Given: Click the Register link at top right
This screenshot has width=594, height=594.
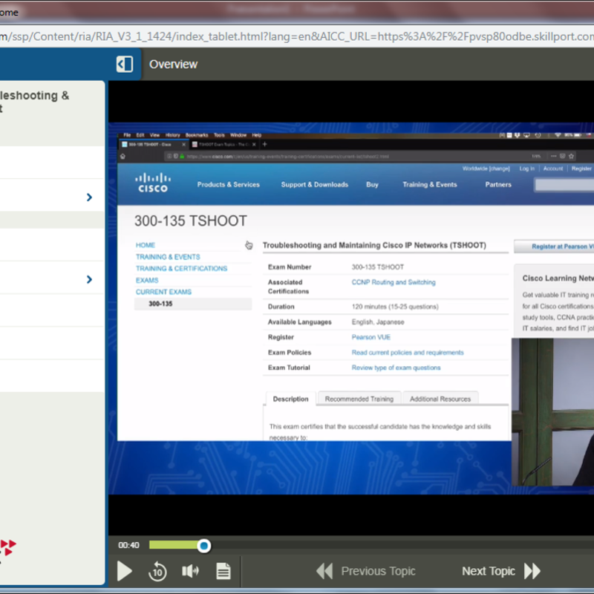Looking at the screenshot, I should (x=581, y=169).
